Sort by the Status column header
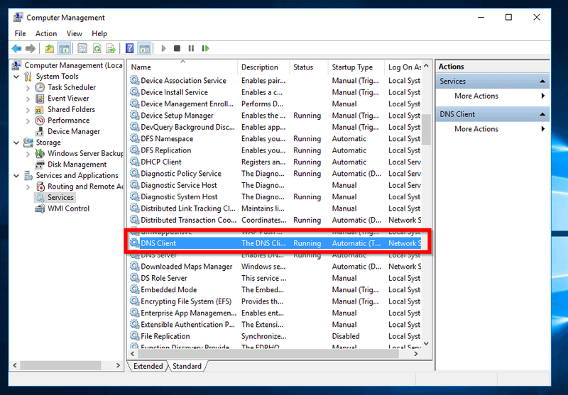The width and height of the screenshot is (568, 395). coord(309,67)
